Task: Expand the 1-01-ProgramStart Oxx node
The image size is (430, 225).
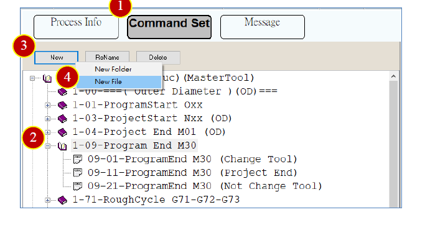Action: pyautogui.click(x=48, y=105)
